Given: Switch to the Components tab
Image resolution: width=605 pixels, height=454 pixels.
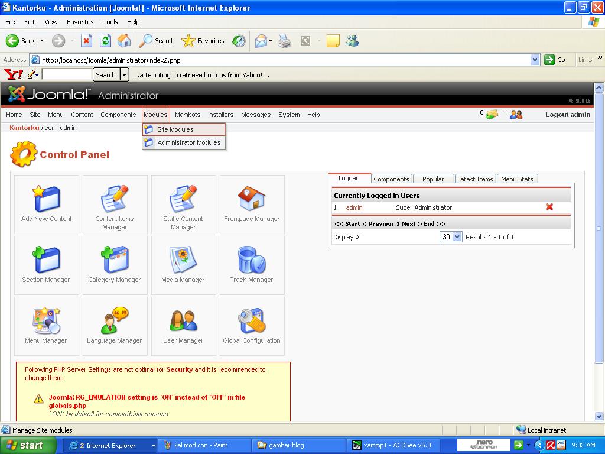Looking at the screenshot, I should click(391, 179).
